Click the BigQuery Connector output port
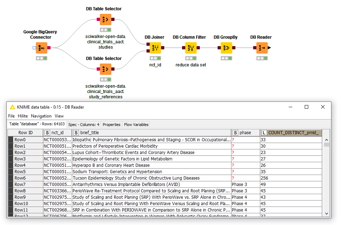Viewport: 341px width, 225px height. (49, 48)
